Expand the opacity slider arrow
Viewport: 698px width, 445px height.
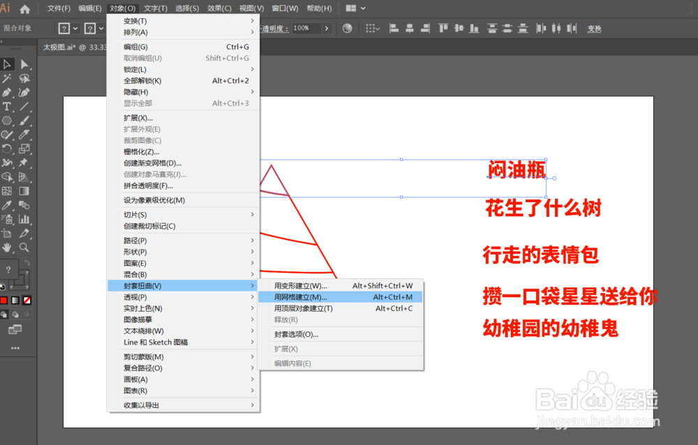coord(327,29)
